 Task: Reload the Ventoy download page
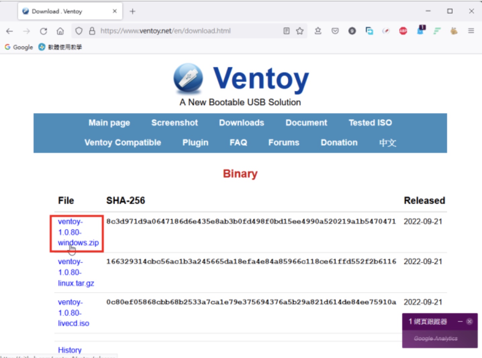pyautogui.click(x=43, y=31)
